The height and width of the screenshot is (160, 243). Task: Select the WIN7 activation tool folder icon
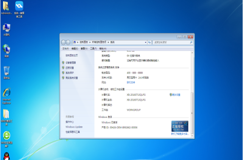(6, 117)
